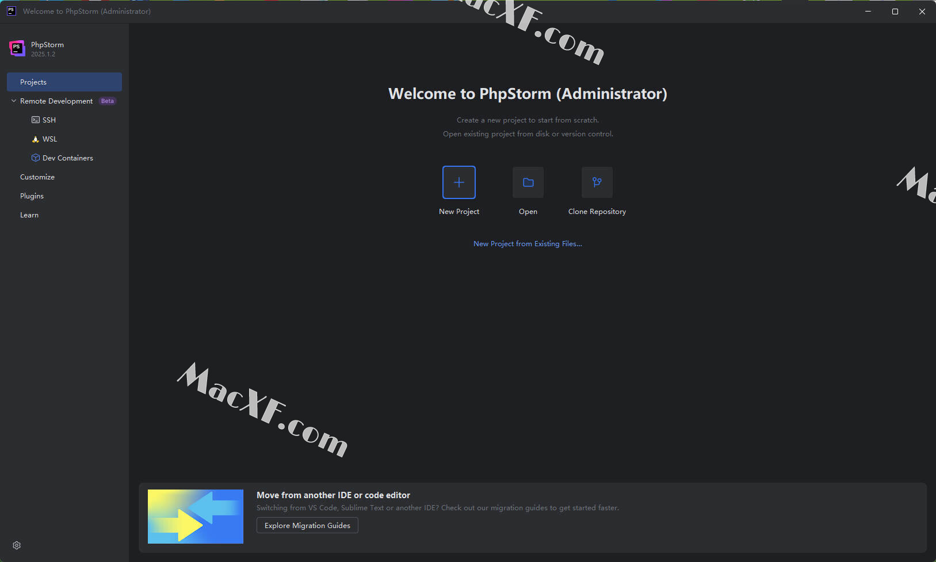Select the Projects tab
This screenshot has width=936, height=562.
64,82
